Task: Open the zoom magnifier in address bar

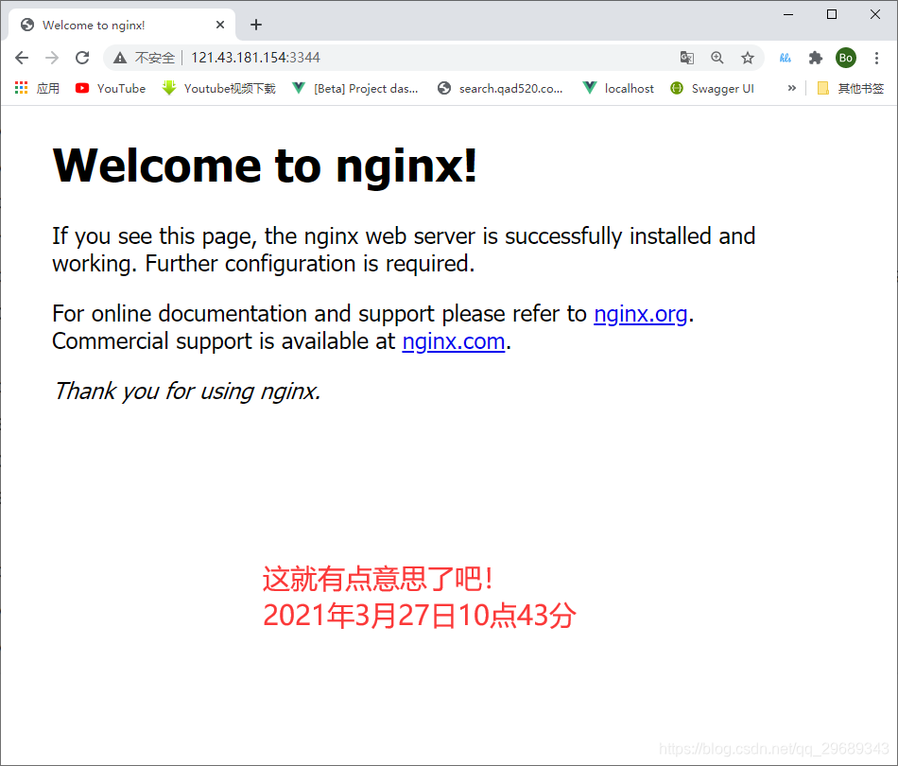Action: click(717, 58)
